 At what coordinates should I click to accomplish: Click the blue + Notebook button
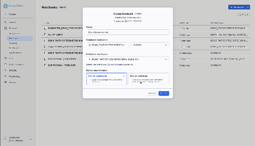(x=237, y=7)
